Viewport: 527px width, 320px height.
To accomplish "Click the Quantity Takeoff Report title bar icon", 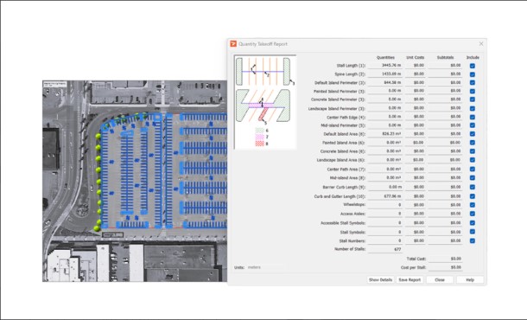I will point(233,44).
